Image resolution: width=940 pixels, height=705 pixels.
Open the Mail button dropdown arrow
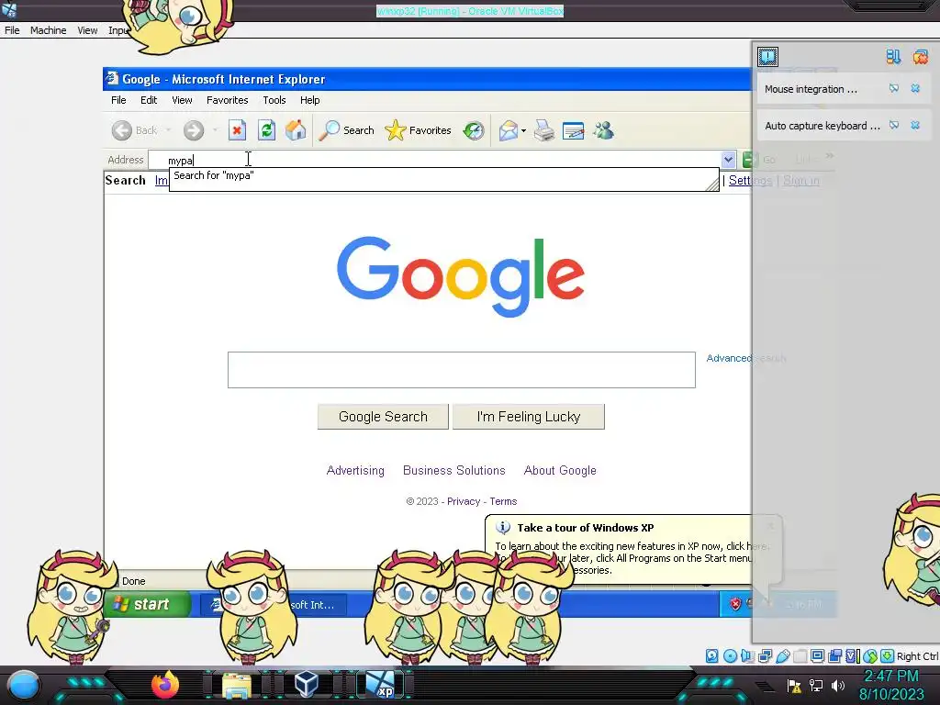tap(523, 130)
